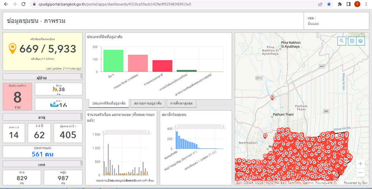
Task: Open the Chrome three-dot menu
Action: pos(366,4)
